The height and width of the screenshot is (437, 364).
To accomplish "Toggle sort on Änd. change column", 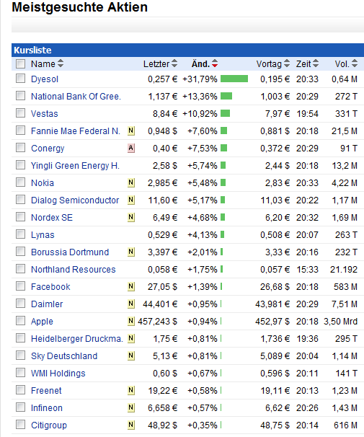I will [x=215, y=63].
